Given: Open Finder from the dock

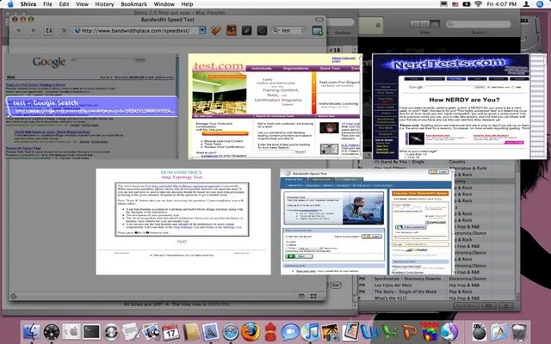Looking at the screenshot, I should point(32,331).
